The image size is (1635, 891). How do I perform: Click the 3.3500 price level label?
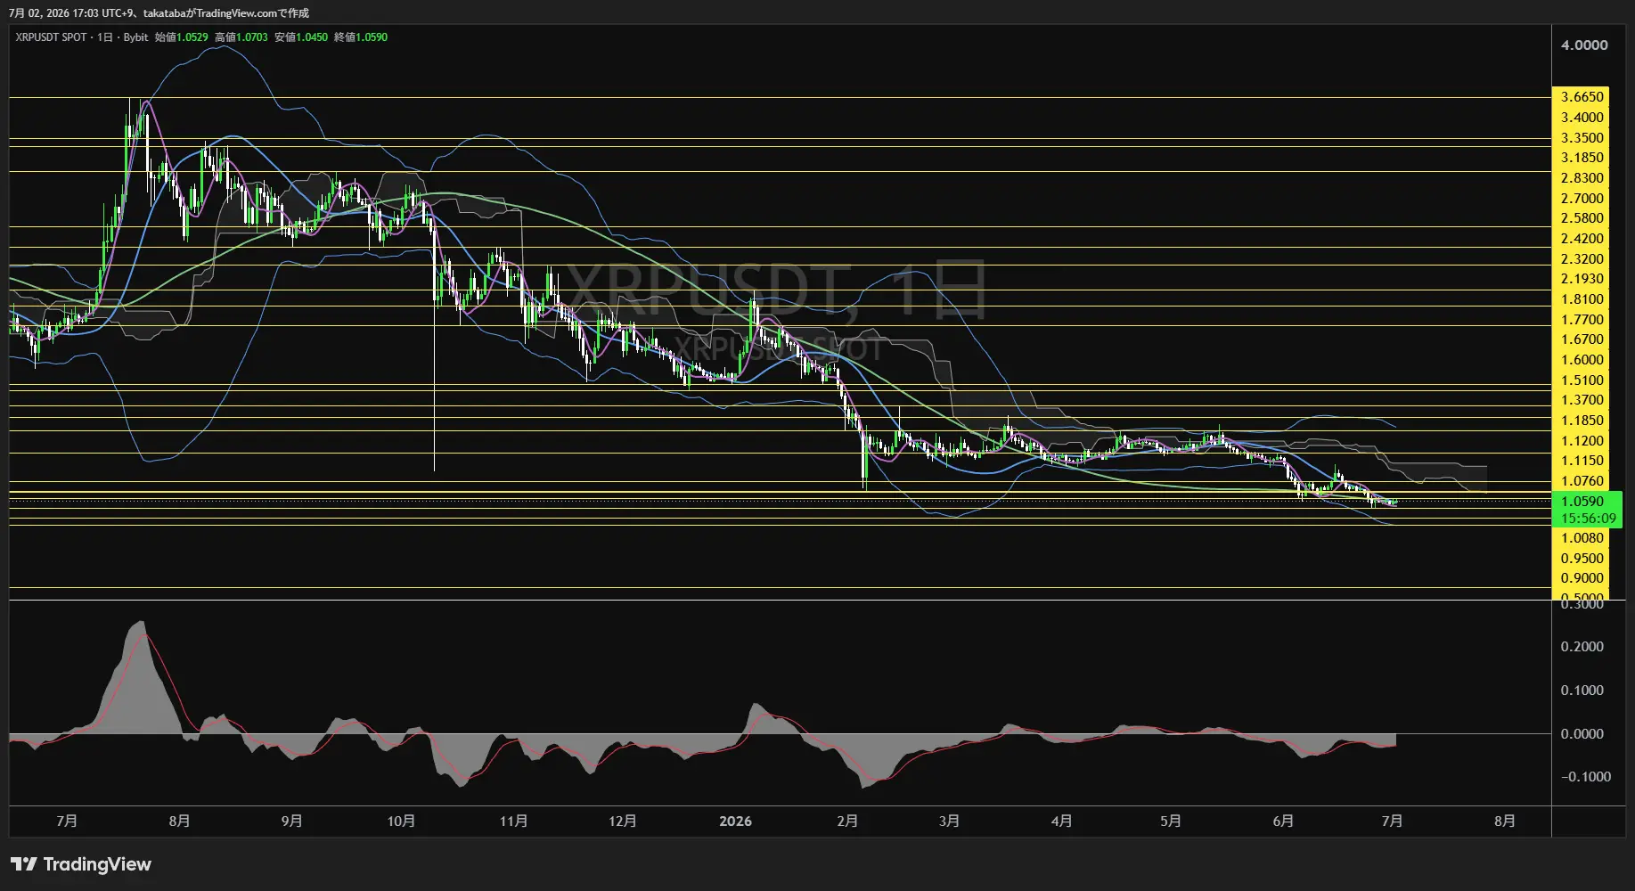point(1582,138)
